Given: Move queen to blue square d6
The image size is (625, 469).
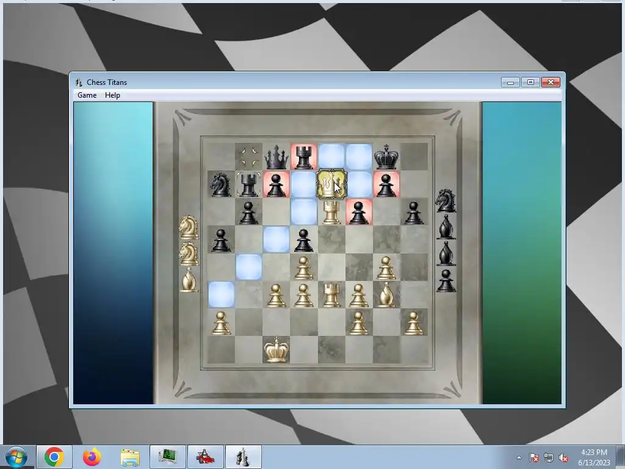Looking at the screenshot, I should 303,212.
